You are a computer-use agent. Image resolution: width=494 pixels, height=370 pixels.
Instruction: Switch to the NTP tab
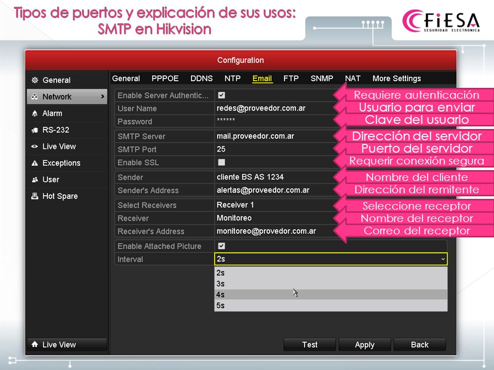[x=233, y=78]
